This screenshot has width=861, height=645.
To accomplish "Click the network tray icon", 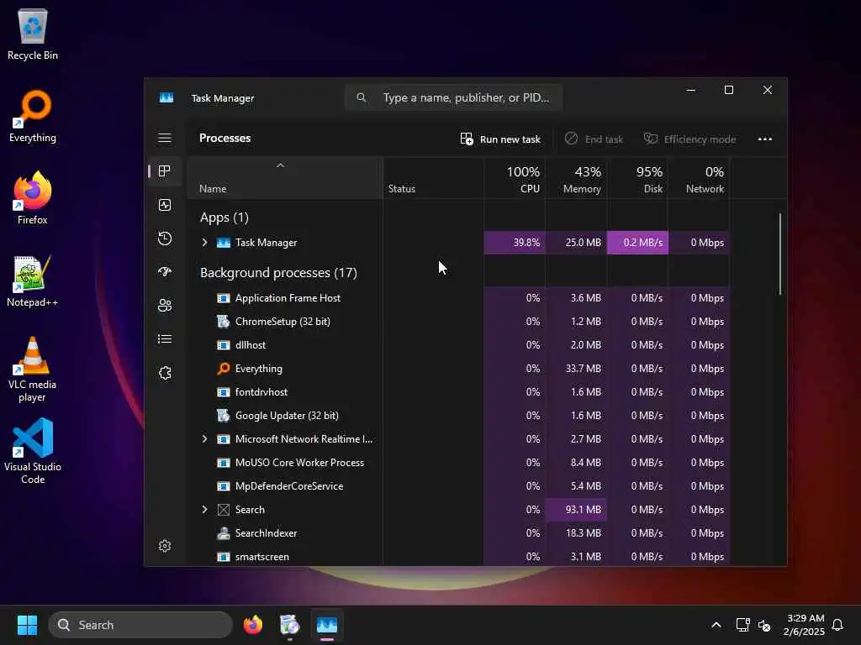I will click(742, 625).
